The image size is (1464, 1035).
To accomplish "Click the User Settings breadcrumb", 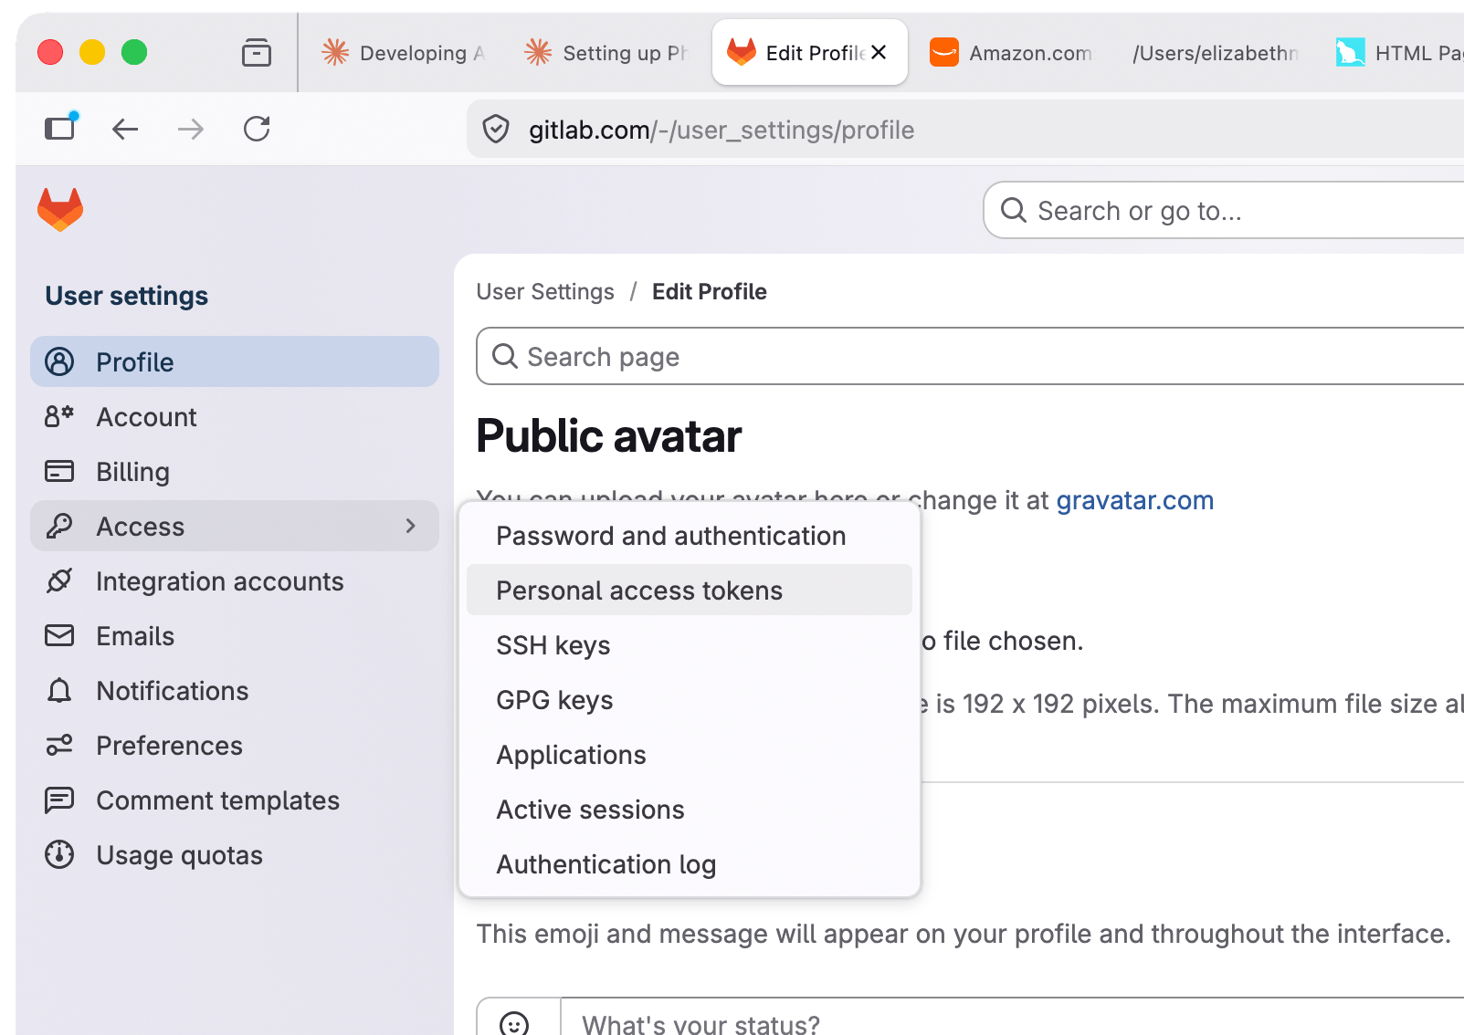I will [545, 291].
